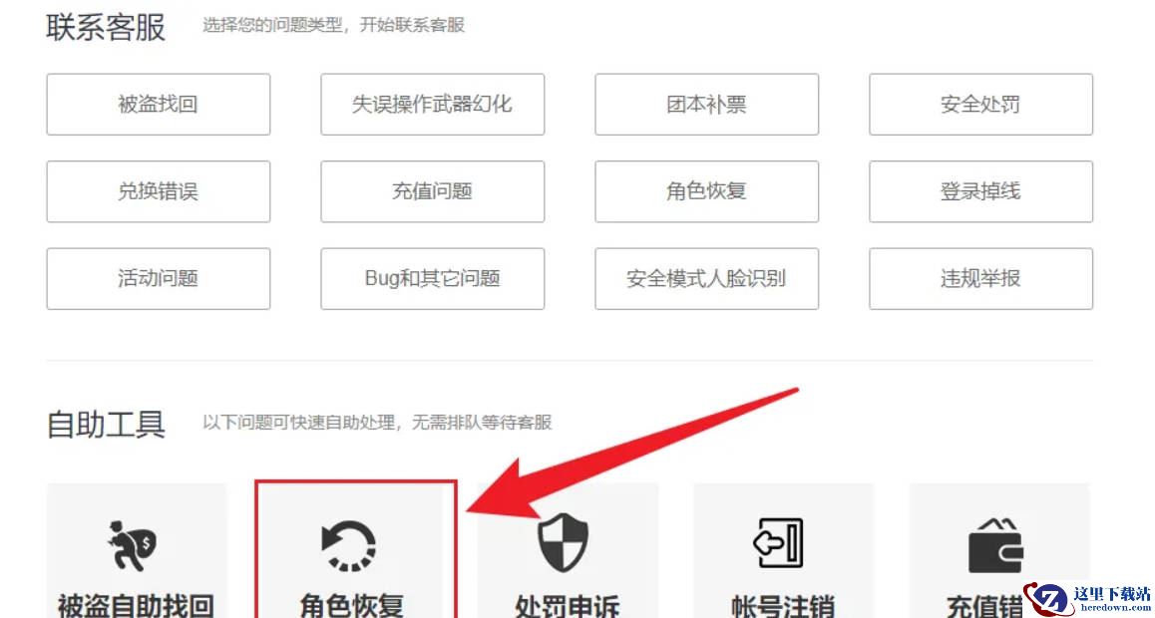Select the 活动问题 button
The image size is (1155, 618).
click(159, 279)
